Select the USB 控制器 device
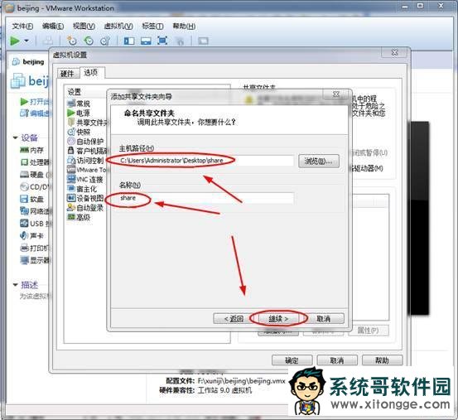458x420 pixels. (35, 224)
